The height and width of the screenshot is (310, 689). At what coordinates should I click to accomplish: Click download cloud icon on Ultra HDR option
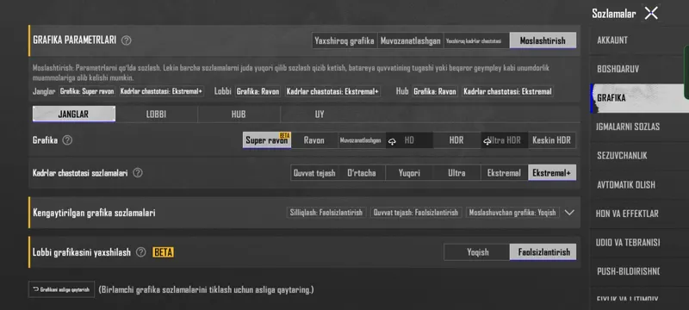(x=487, y=141)
